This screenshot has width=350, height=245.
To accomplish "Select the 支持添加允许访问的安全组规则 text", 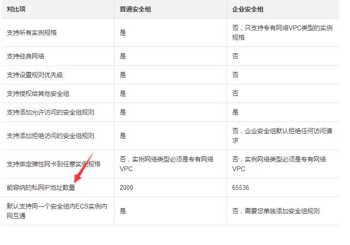I will [x=50, y=112].
